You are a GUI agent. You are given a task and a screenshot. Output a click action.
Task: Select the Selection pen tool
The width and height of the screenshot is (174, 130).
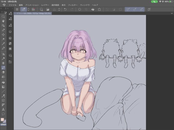pos(3,30)
